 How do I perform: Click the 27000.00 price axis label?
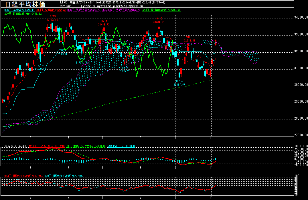pos(301,135)
